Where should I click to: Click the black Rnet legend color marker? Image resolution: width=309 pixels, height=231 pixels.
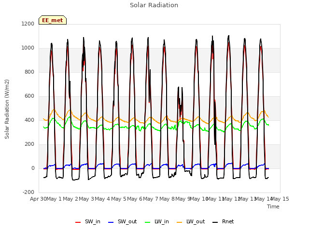click(x=215, y=222)
